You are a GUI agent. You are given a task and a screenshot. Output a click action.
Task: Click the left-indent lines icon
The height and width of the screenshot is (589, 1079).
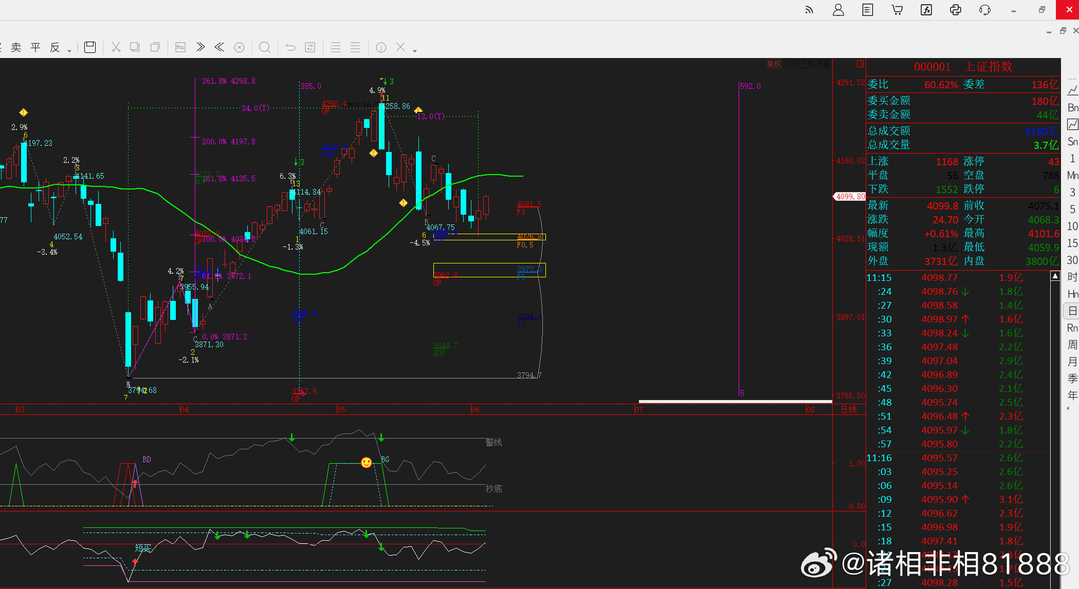pyautogui.click(x=336, y=47)
